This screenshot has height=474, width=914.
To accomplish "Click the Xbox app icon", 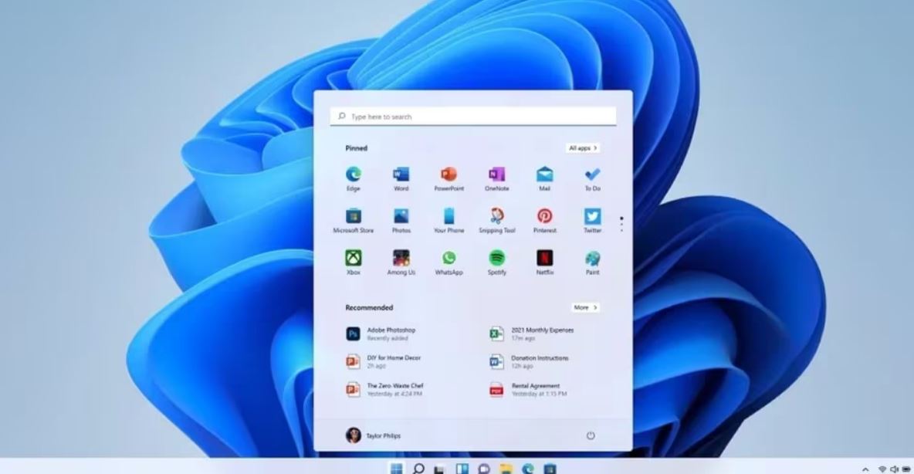I will pos(353,259).
